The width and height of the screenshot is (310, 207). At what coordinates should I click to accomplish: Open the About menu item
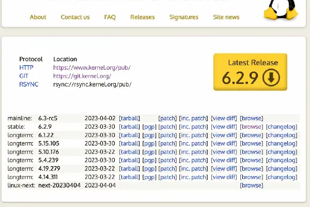click(x=38, y=17)
